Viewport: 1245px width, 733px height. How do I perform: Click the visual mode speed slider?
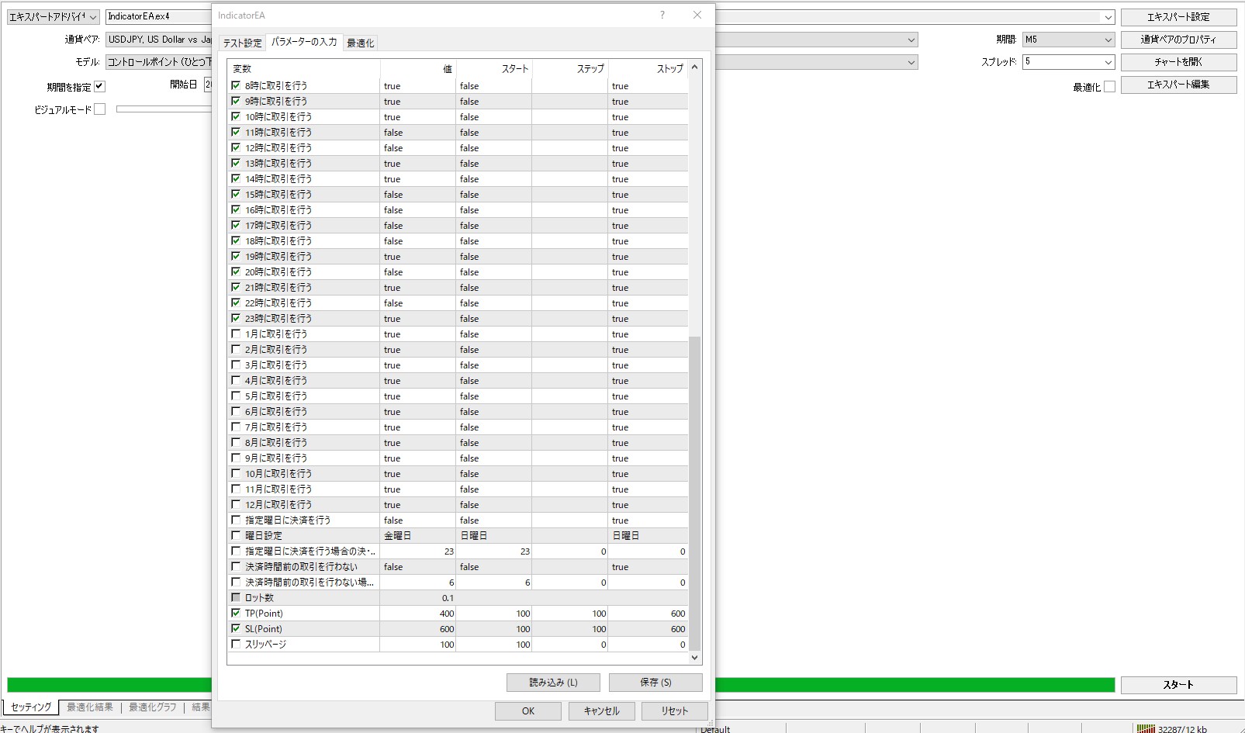pyautogui.click(x=164, y=109)
